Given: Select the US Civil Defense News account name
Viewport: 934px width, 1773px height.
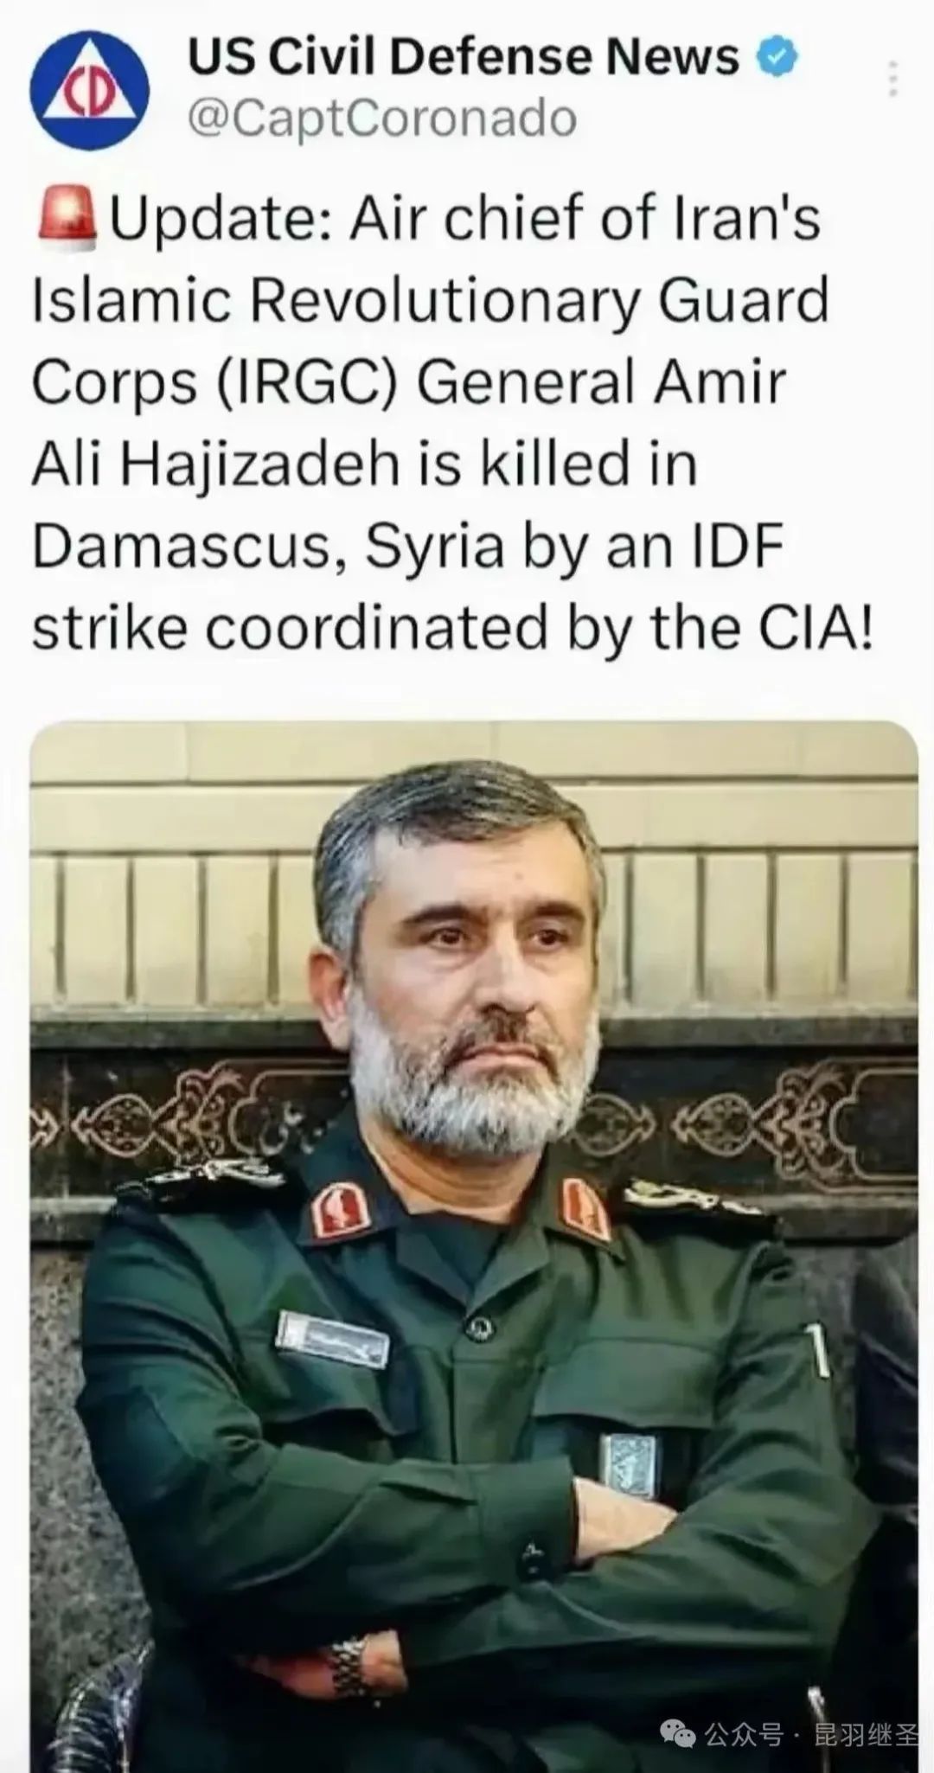Looking at the screenshot, I should 464,57.
